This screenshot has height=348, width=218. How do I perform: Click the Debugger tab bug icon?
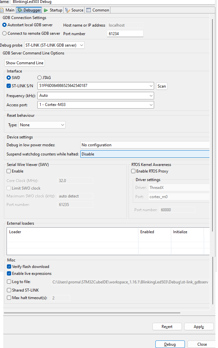click(20, 10)
